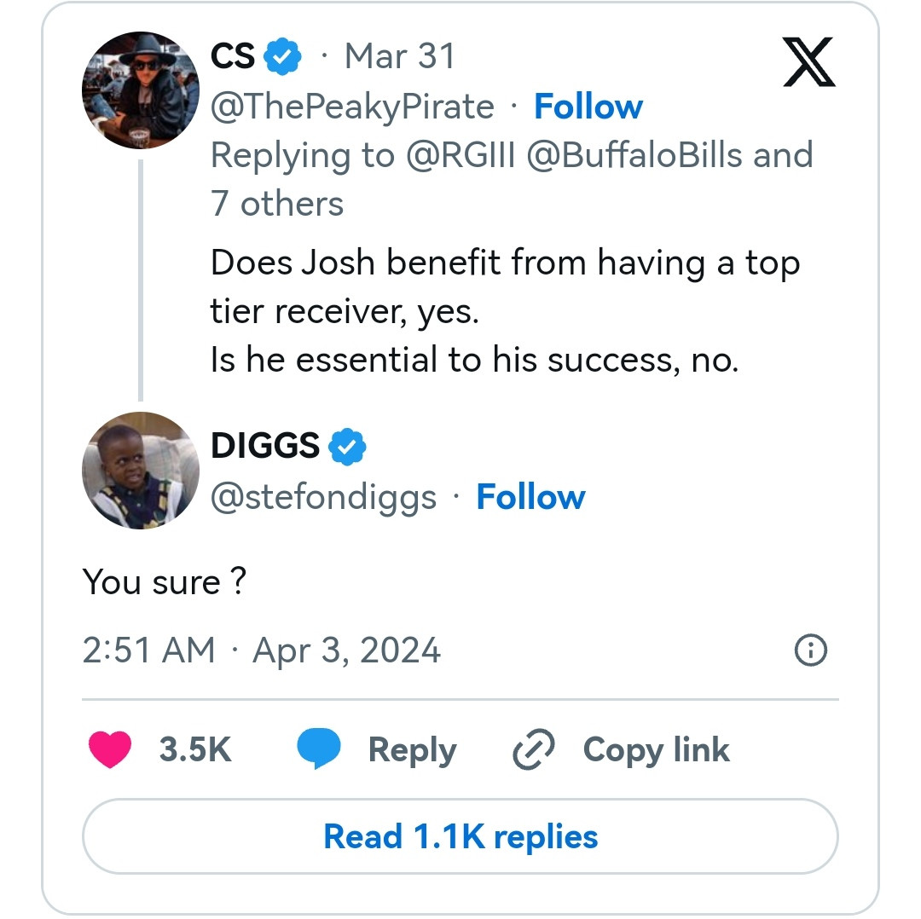Open the tweet info icon
The width and height of the screenshot is (921, 919).
[810, 651]
